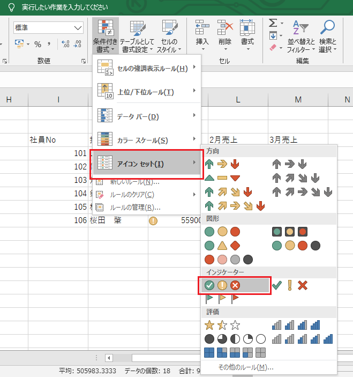The image size is (353, 377).
Task: Open ルールのクリア submenu
Action: pyautogui.click(x=147, y=195)
